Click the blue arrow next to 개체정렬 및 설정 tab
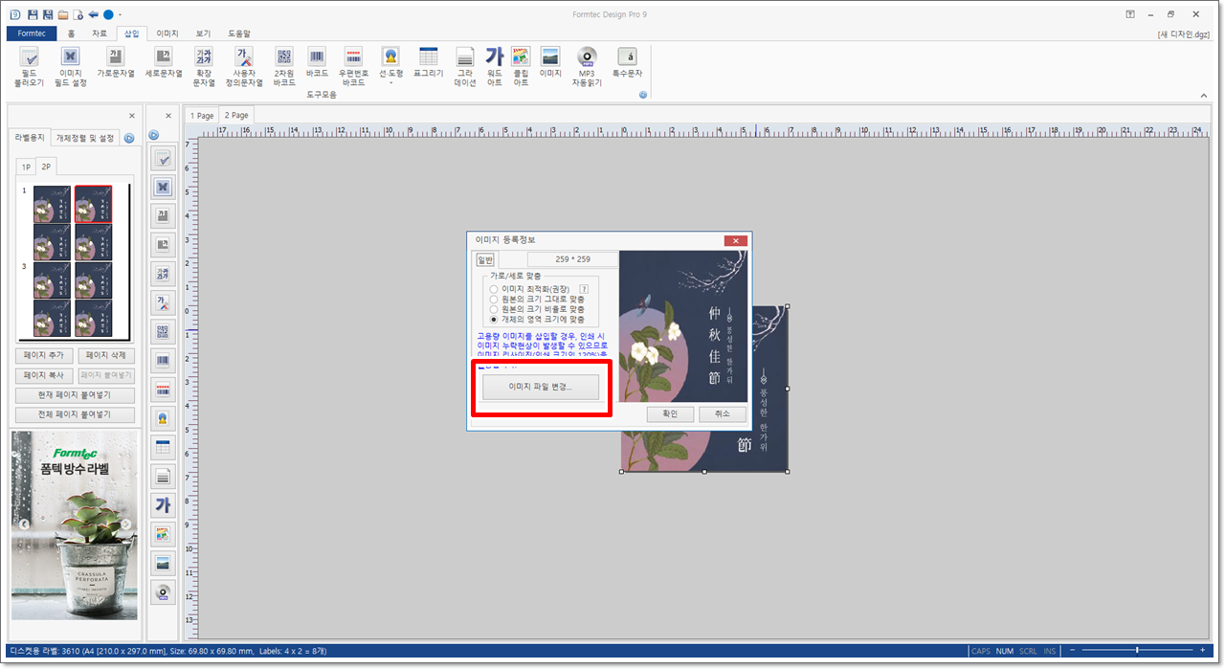 tap(129, 138)
